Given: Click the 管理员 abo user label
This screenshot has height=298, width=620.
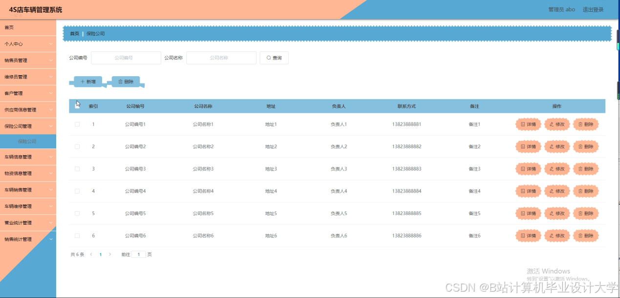Looking at the screenshot, I should click(562, 9).
